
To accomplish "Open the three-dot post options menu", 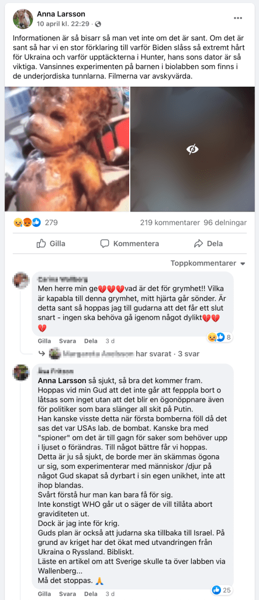I will [238, 18].
